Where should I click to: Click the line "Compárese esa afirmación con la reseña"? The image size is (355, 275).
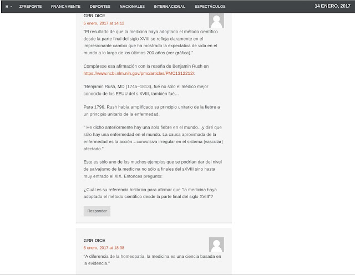click(146, 67)
